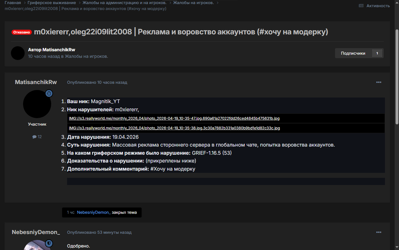Click the 'Published 10 hours ago' timestamp

pyautogui.click(x=97, y=82)
